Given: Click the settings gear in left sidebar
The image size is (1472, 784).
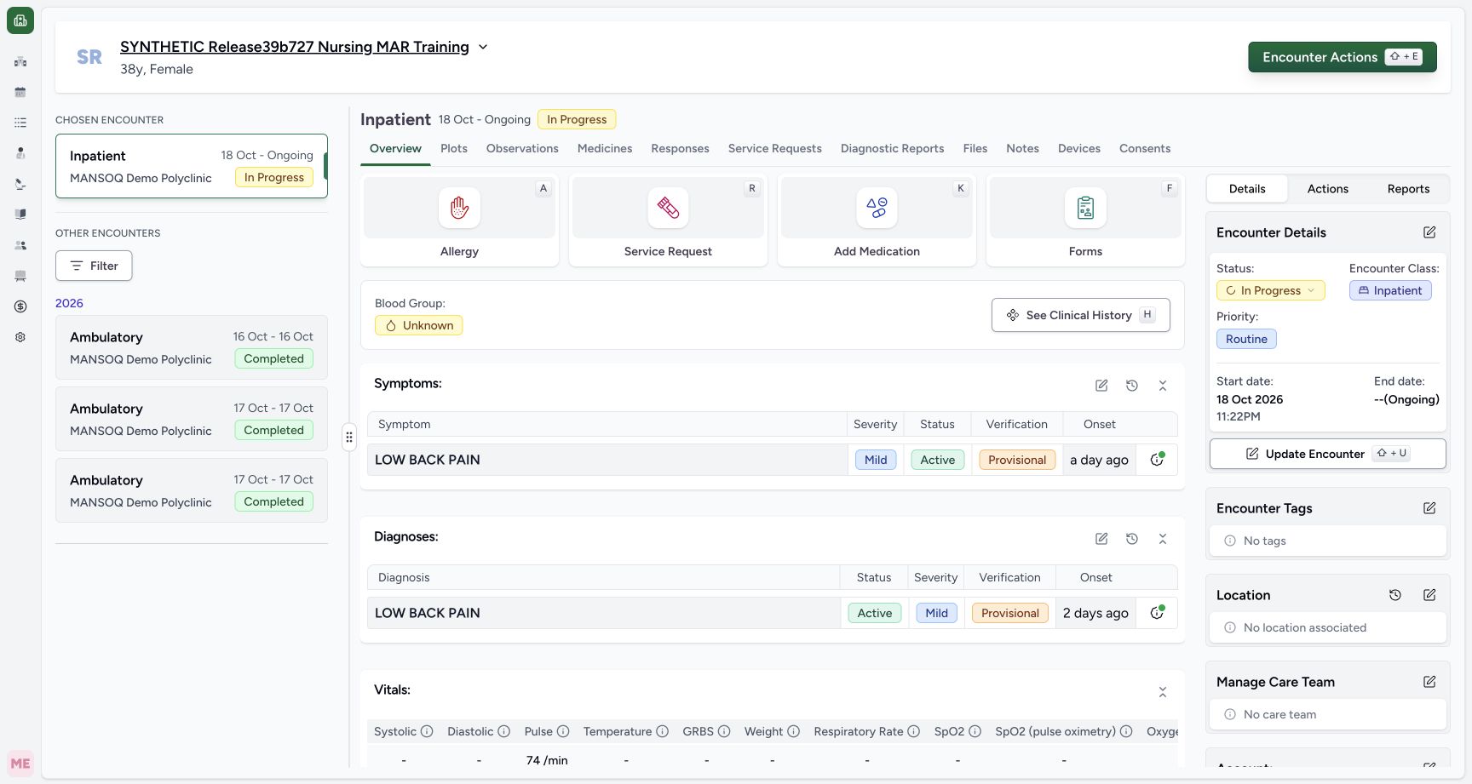Looking at the screenshot, I should coord(20,337).
